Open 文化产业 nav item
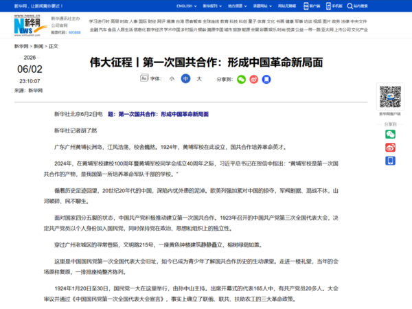The image size is (412, 309). (360, 30)
